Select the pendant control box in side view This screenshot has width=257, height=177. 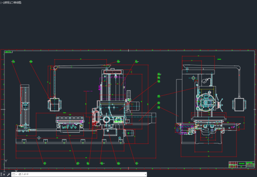[x=239, y=105]
